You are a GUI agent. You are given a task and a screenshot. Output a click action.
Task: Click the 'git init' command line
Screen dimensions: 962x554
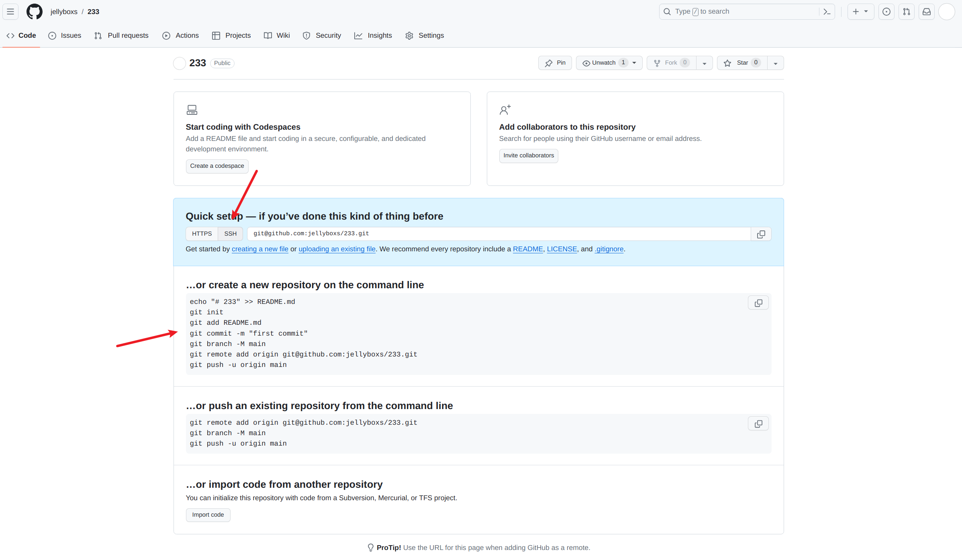click(206, 312)
